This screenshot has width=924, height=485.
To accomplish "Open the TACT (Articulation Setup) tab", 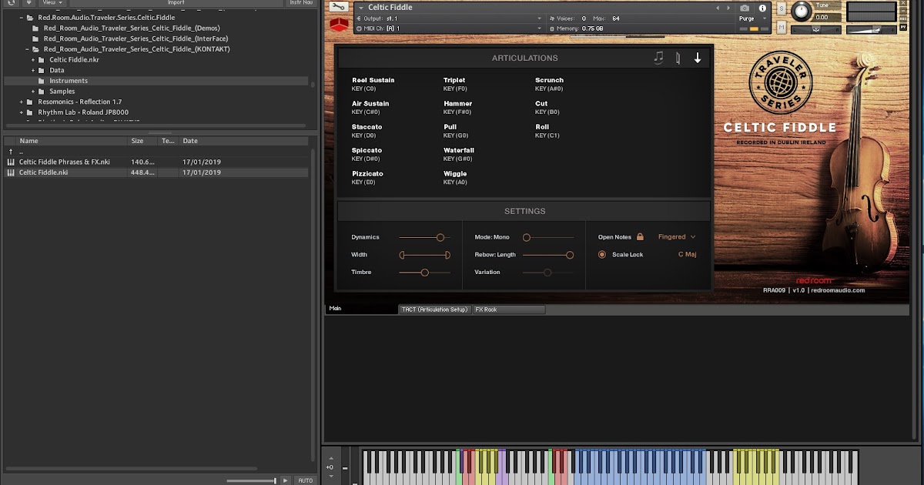I will [435, 309].
